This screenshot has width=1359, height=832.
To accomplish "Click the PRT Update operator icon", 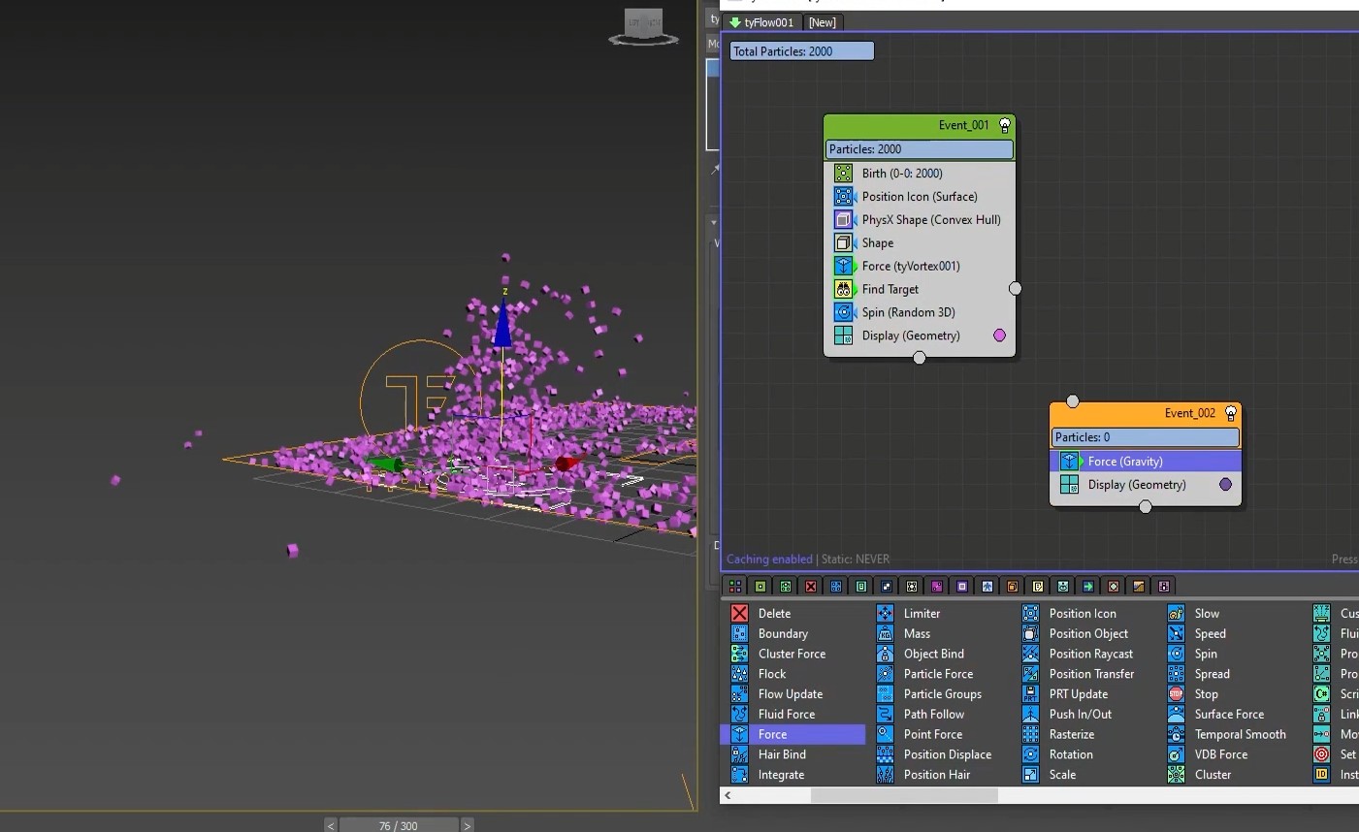I will (x=1030, y=693).
